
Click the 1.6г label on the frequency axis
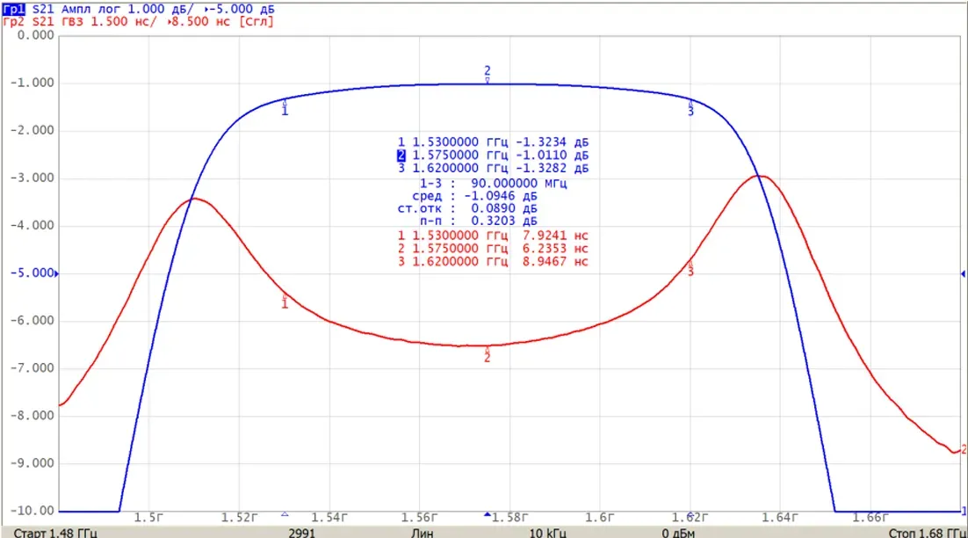point(599,518)
